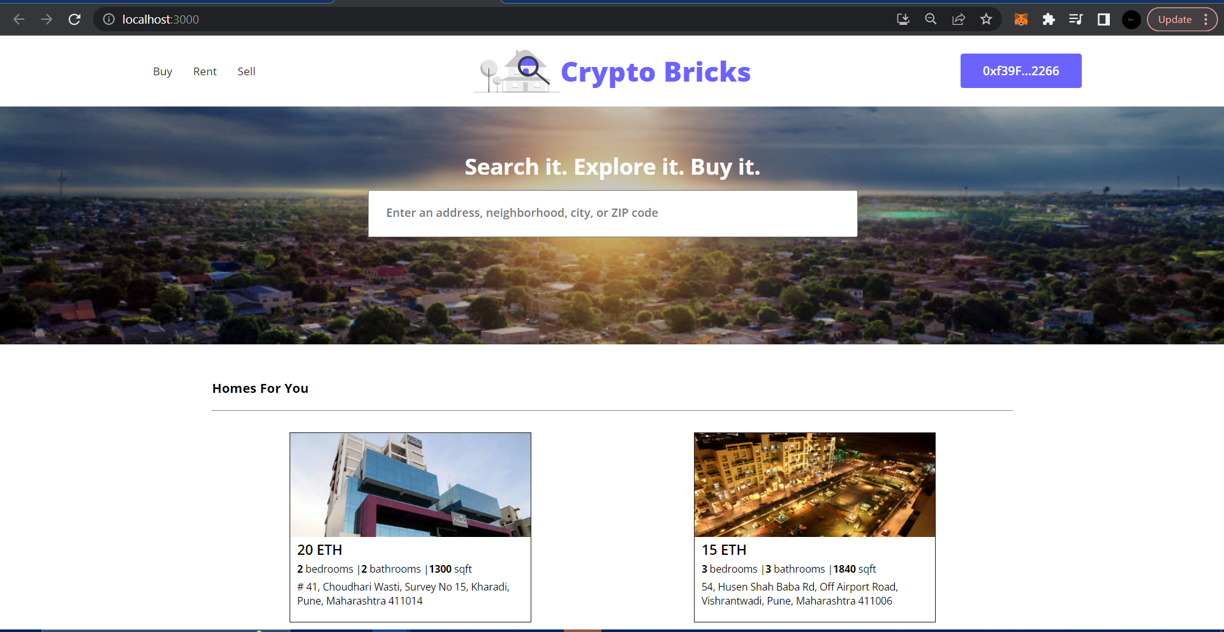Reload the page

[x=74, y=19]
